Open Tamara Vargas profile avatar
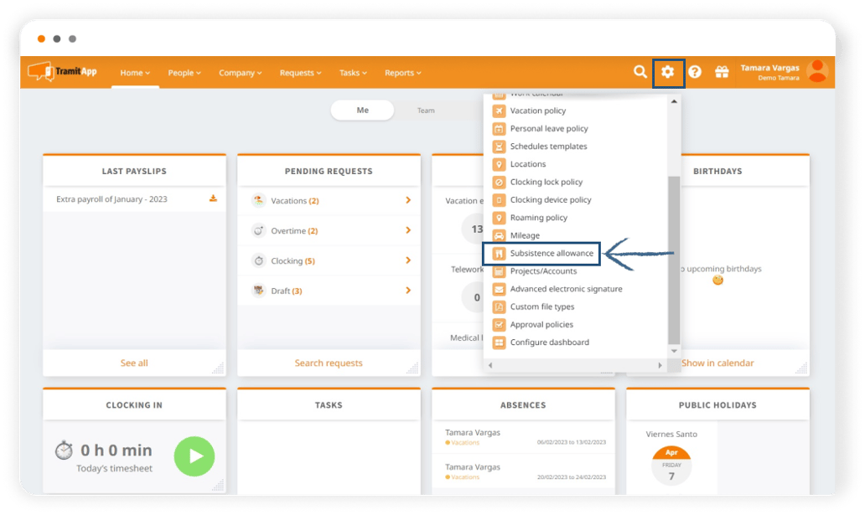Viewport: 865px width, 515px height. [x=816, y=72]
